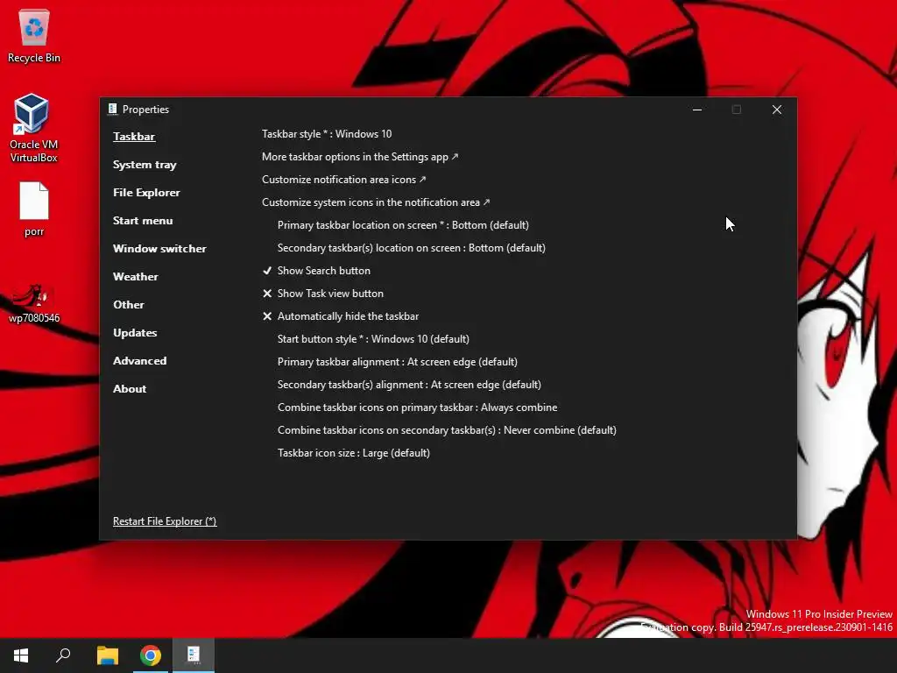Select the Taskbar section
This screenshot has height=673, width=897.
(134, 136)
